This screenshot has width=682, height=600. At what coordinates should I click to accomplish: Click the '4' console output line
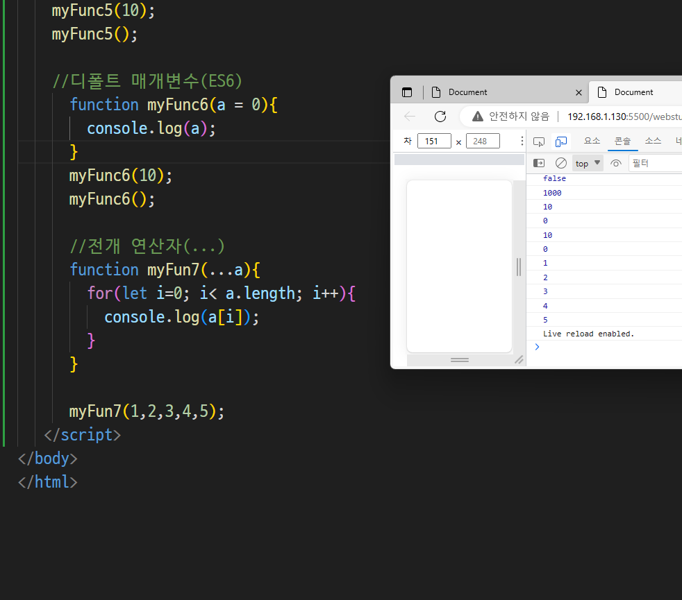[x=545, y=306]
